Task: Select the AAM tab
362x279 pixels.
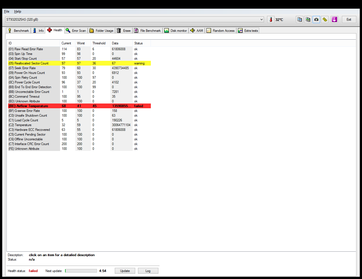Action: (197, 31)
